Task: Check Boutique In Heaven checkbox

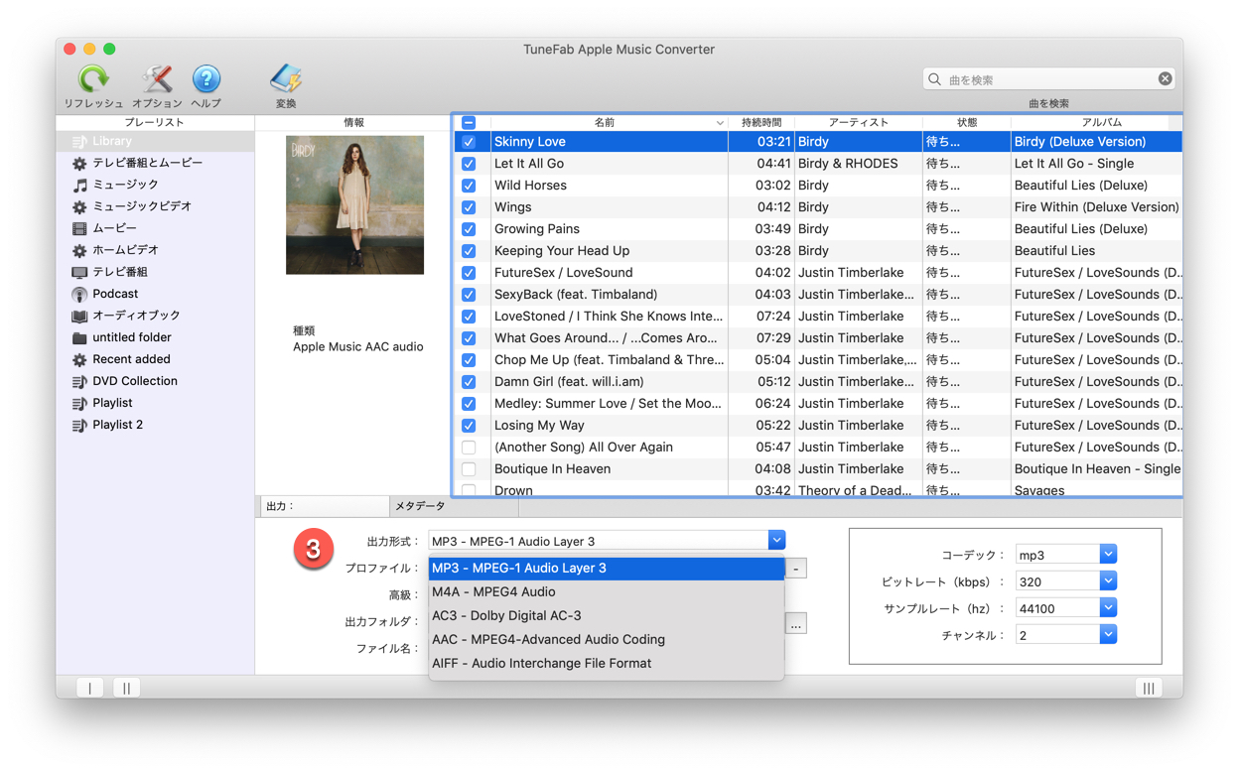Action: point(469,469)
